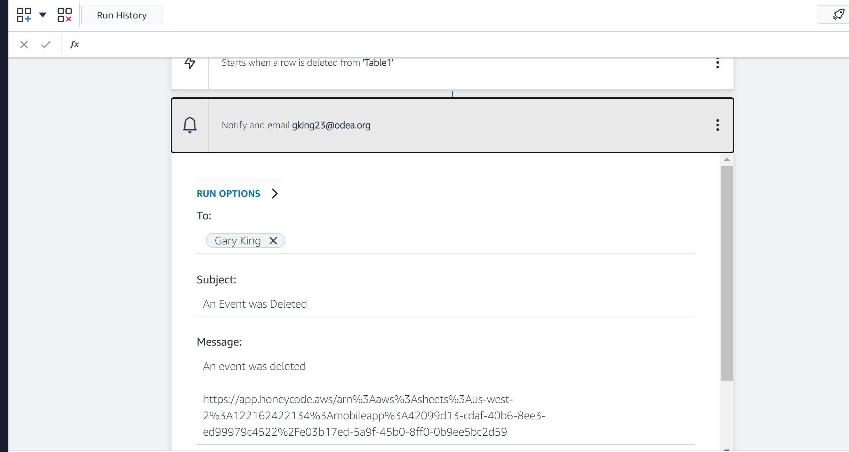Click the honeycode app URL in message
The height and width of the screenshot is (452, 849).
tap(374, 415)
